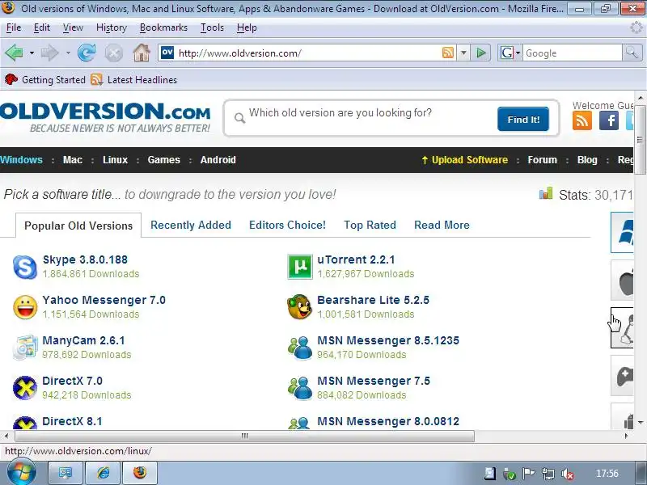Click the Linux penguin sidebar tile

click(x=622, y=328)
